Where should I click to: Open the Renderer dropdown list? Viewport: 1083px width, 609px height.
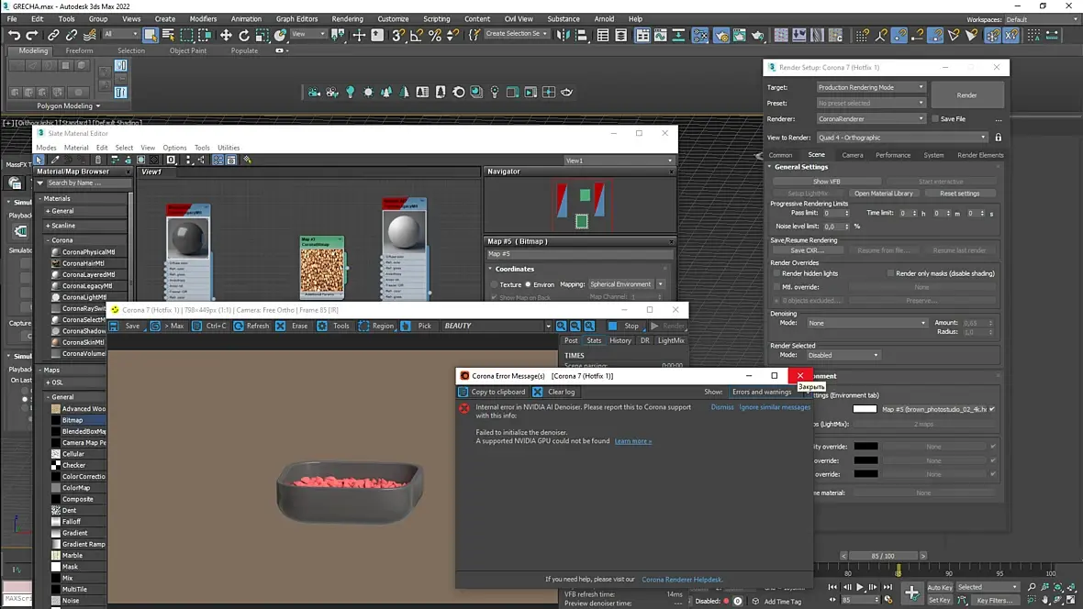coord(871,118)
